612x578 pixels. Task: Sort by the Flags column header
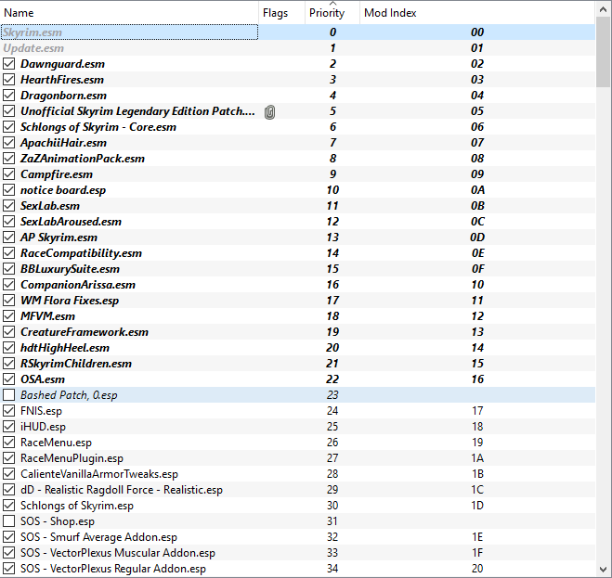coord(281,13)
